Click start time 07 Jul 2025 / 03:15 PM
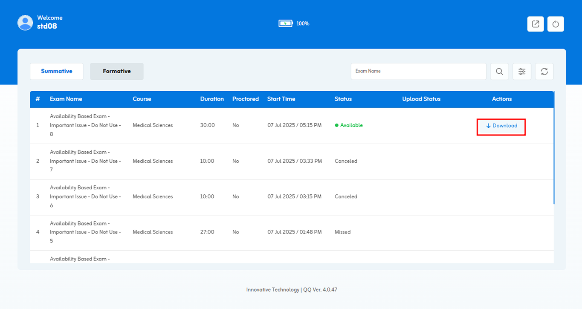 pyautogui.click(x=295, y=196)
